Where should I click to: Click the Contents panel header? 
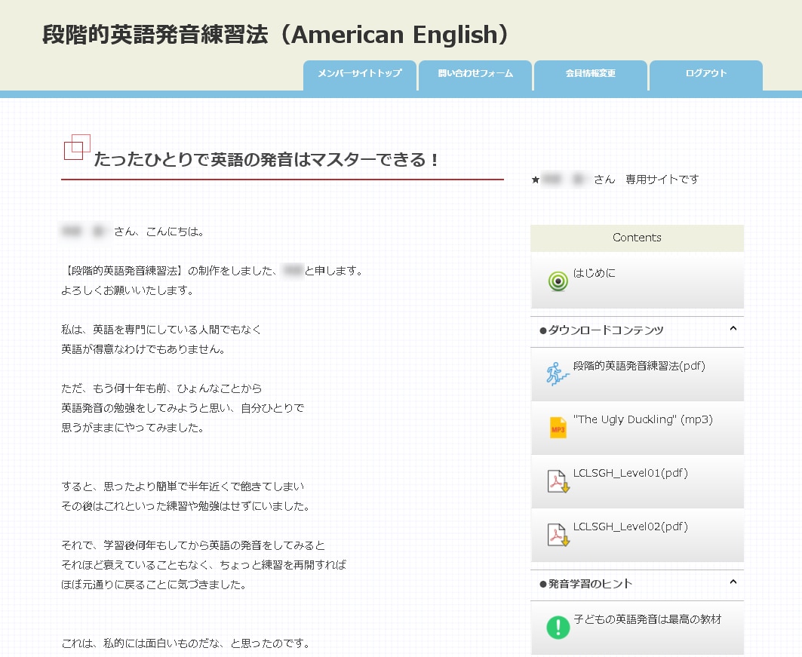[x=637, y=238]
